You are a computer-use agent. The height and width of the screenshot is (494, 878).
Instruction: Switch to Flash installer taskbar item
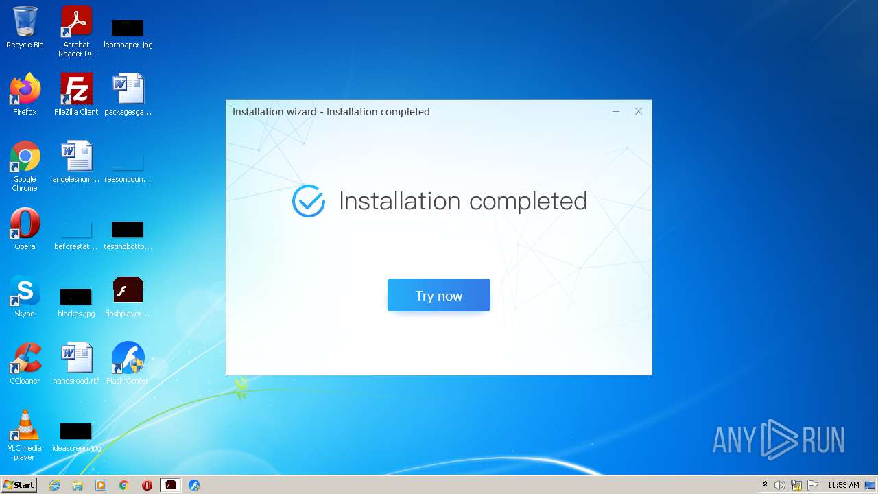pos(171,485)
